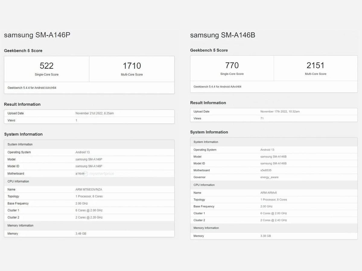Click the CPU Information section header on right
Screen dimensions: 362x271
[204, 185]
